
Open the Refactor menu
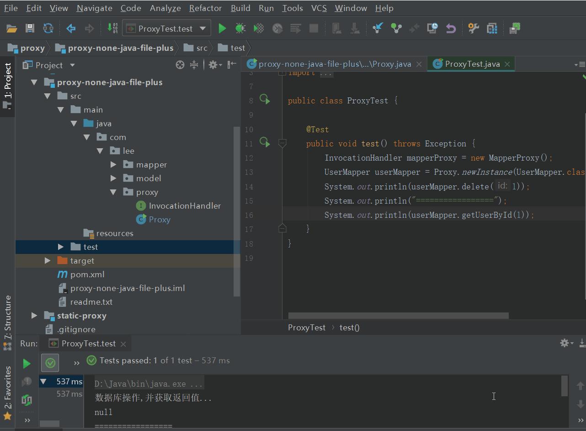[205, 8]
